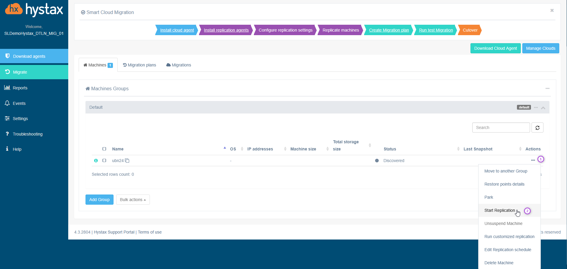The width and height of the screenshot is (567, 269).
Task: Click the refresh icon beside Search
Action: click(537, 128)
